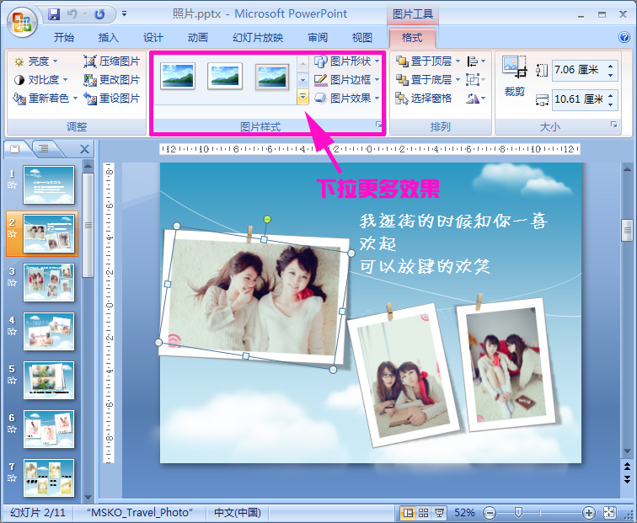Switch to the slides thumbnail pane tab
This screenshot has height=523, width=637.
(15, 149)
